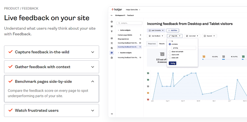Expand Capture feedback in-the-wild accordion chevron

click(93, 52)
